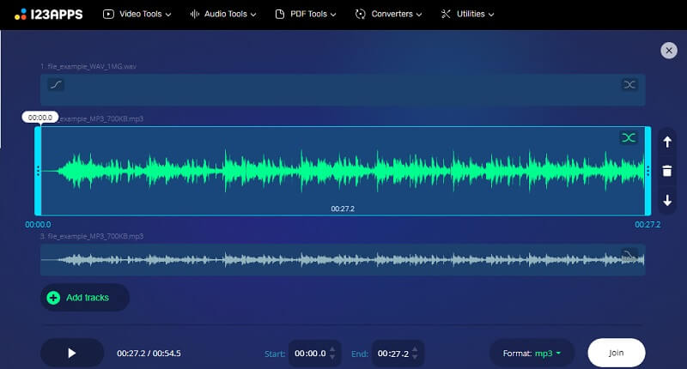Toggle crossfade on the selected MP3 track
Image resolution: width=687 pixels, height=369 pixels.
click(629, 138)
